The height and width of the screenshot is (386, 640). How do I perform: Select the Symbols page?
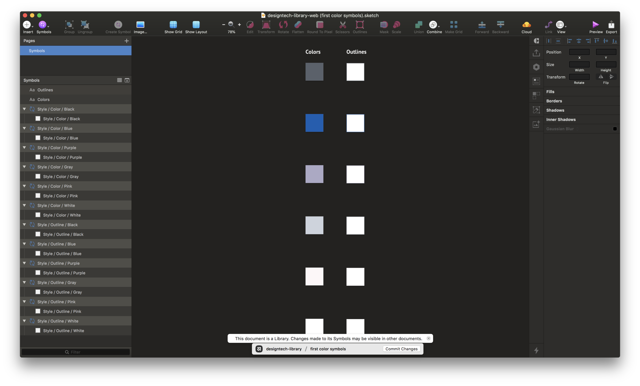coord(76,51)
